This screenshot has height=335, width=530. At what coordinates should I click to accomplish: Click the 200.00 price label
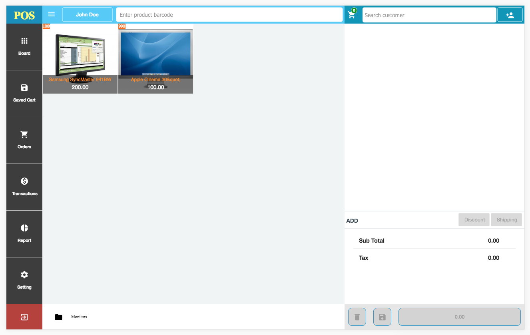pos(80,87)
